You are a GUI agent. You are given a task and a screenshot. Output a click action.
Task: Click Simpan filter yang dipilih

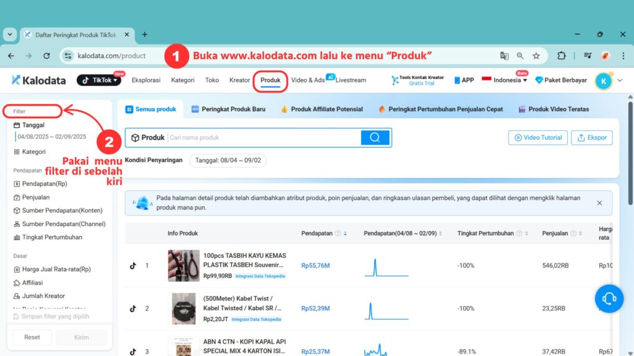(x=51, y=316)
